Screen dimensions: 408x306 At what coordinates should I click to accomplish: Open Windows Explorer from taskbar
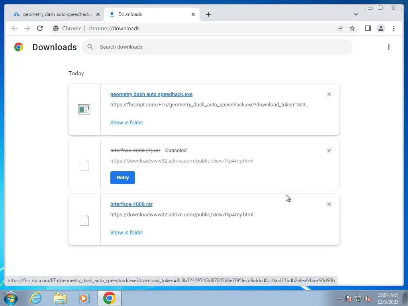tap(60, 298)
